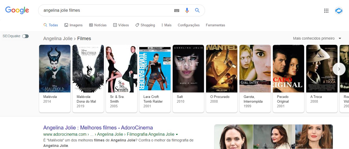Open 'Angelina Jolie : Melhores filmes - AdoroCinema' result

pos(98,128)
